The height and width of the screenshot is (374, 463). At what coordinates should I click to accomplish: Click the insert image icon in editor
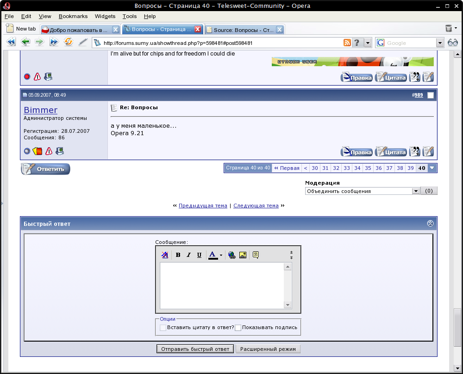click(243, 255)
